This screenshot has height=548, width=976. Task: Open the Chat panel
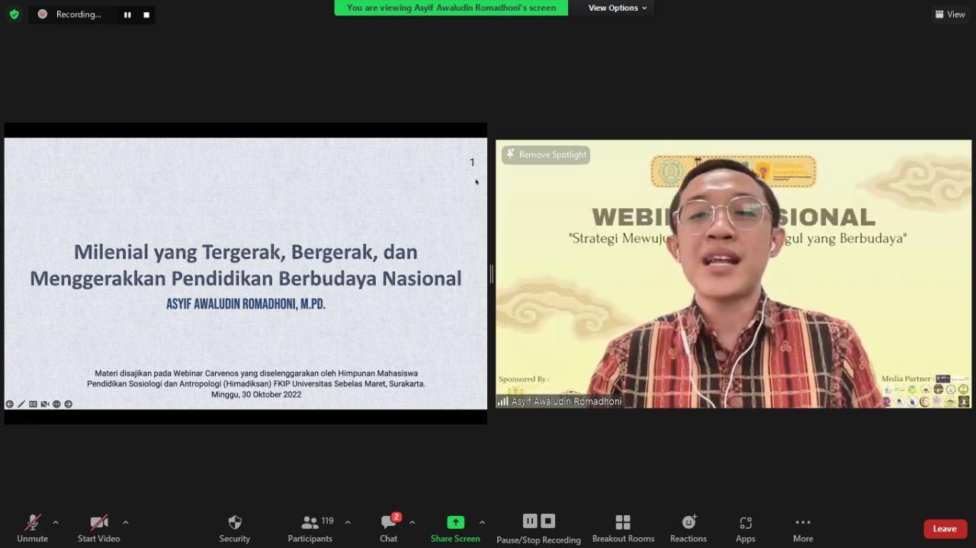(389, 528)
